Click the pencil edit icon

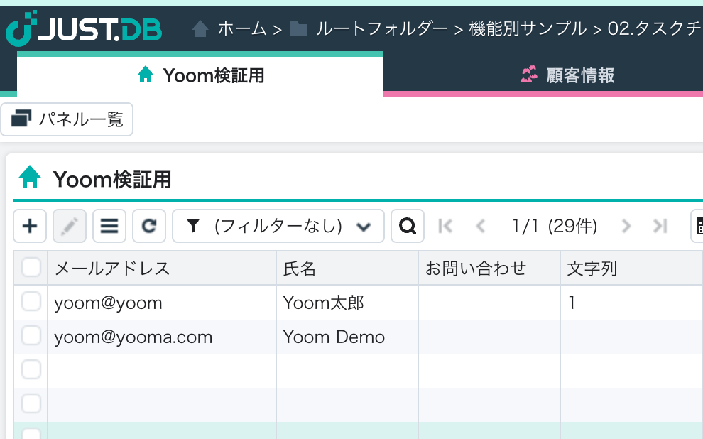pos(70,227)
